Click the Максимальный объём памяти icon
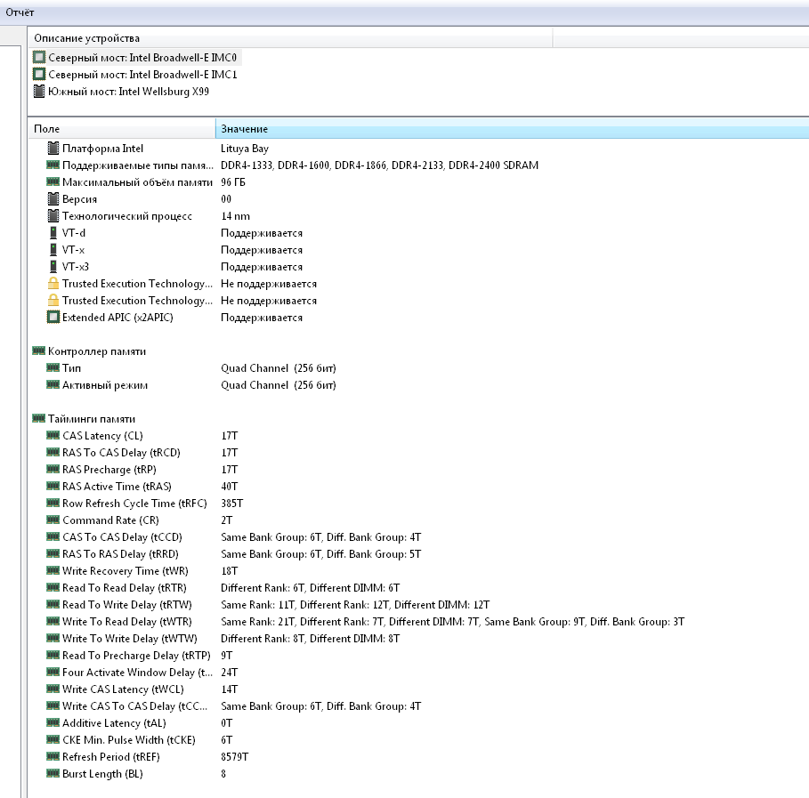 tap(53, 182)
